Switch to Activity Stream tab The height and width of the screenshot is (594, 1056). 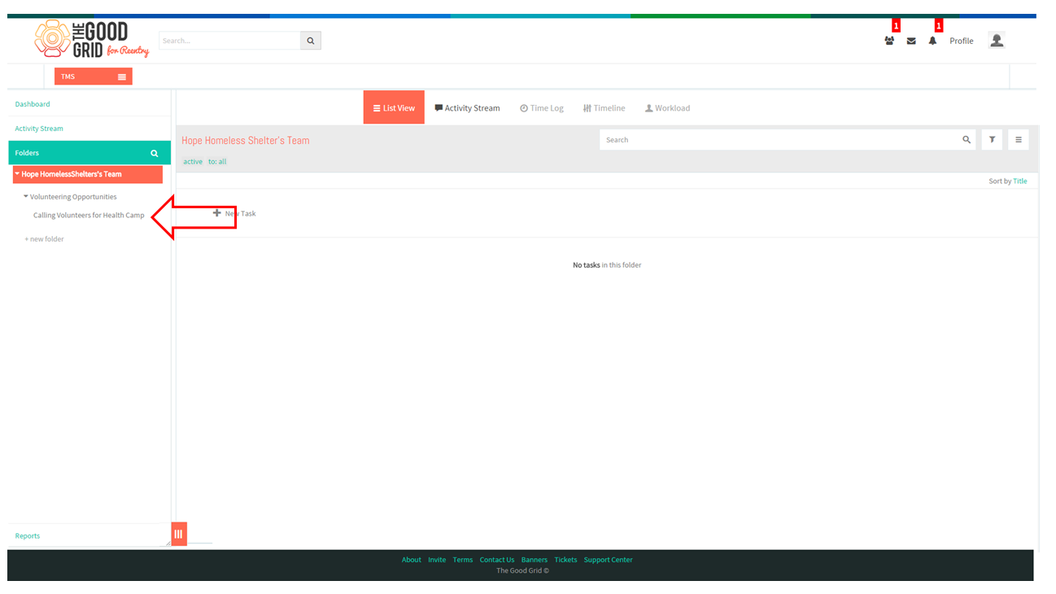tap(468, 108)
